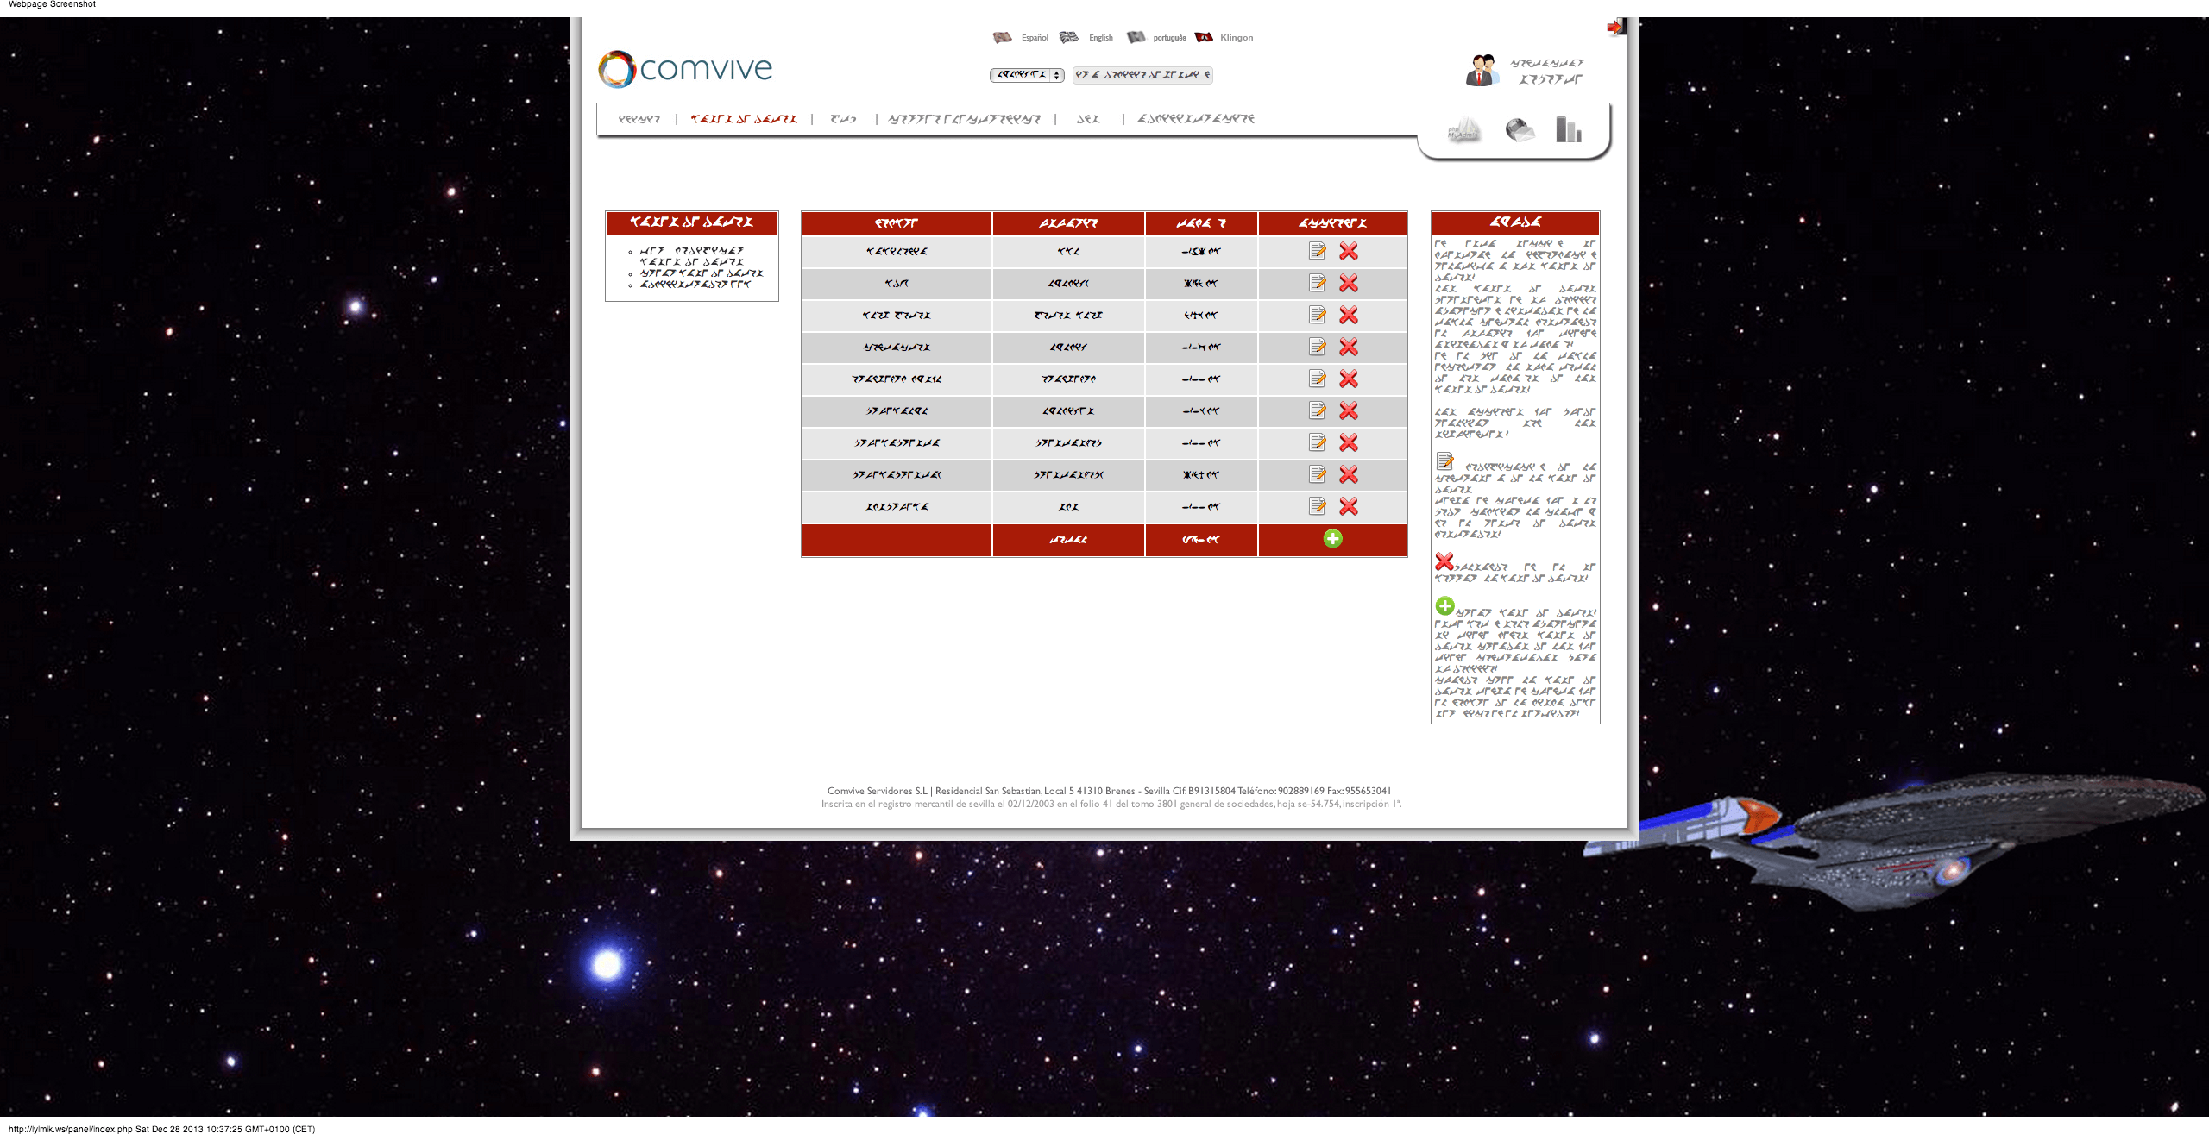Click the Klingon username text beside user icon
Viewport: 2209px width, 1134px height.
coord(1548,71)
